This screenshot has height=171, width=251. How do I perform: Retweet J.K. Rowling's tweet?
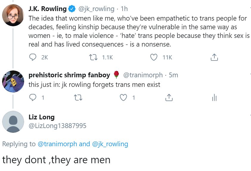pyautogui.click(x=93, y=57)
